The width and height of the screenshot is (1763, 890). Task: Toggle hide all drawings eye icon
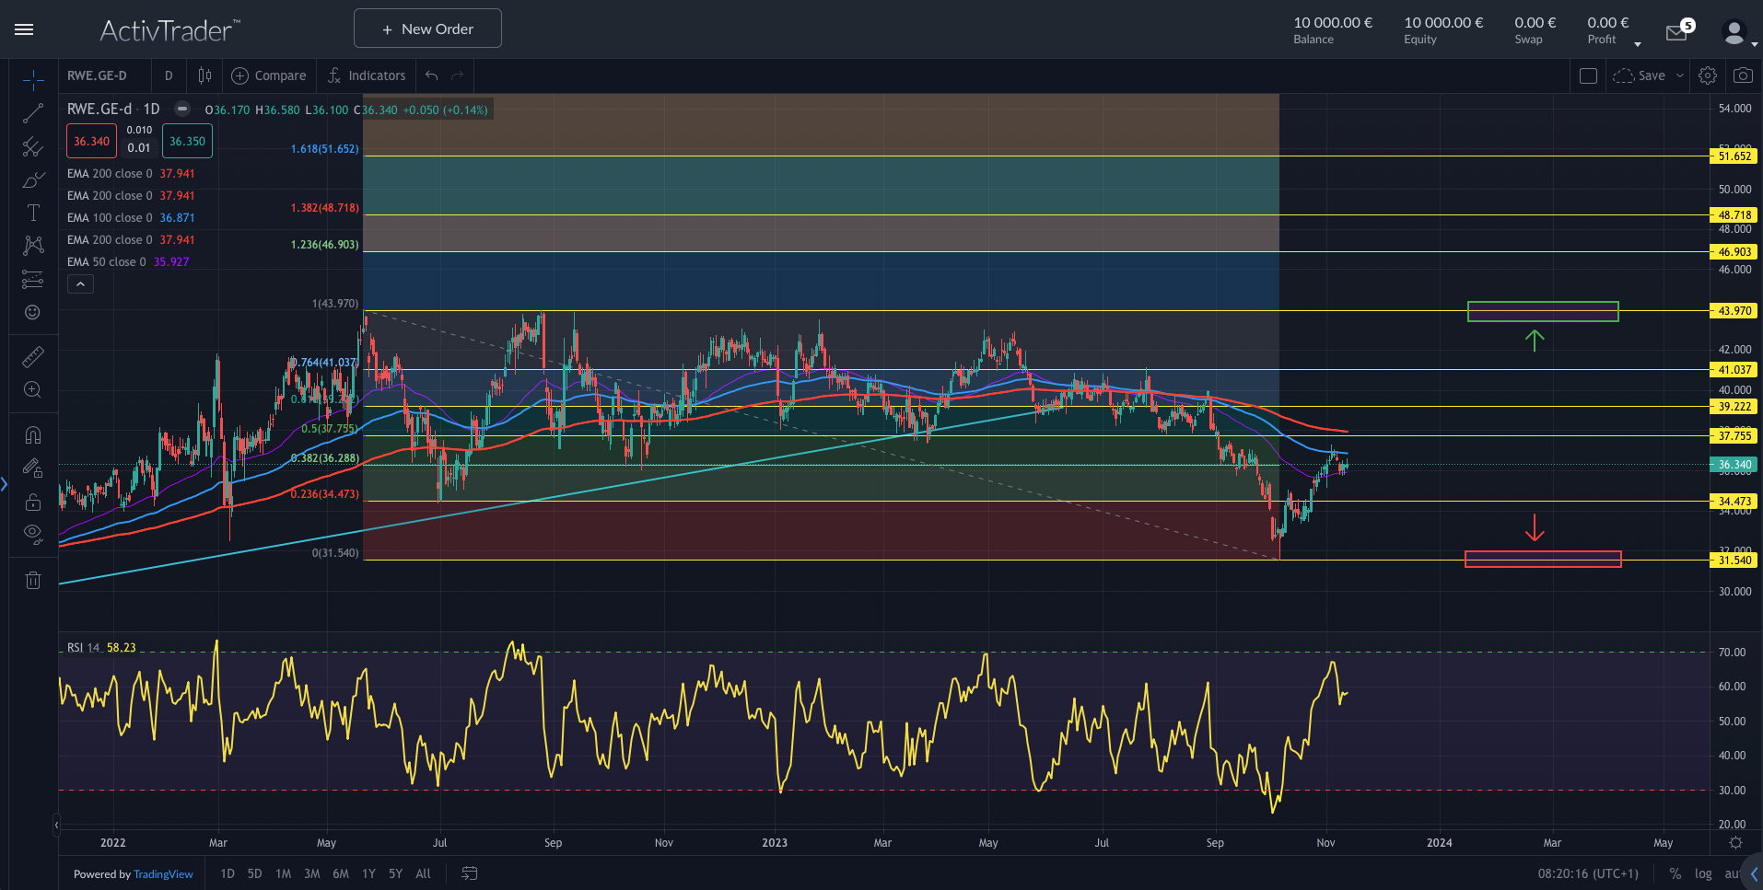[x=33, y=533]
